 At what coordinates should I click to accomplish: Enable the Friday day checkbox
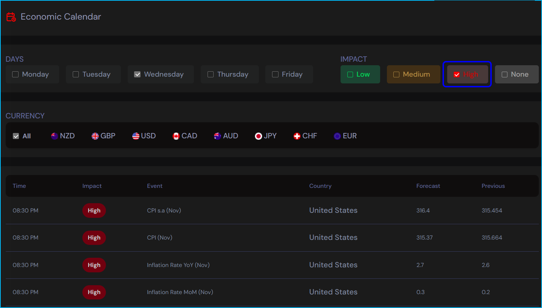click(275, 75)
